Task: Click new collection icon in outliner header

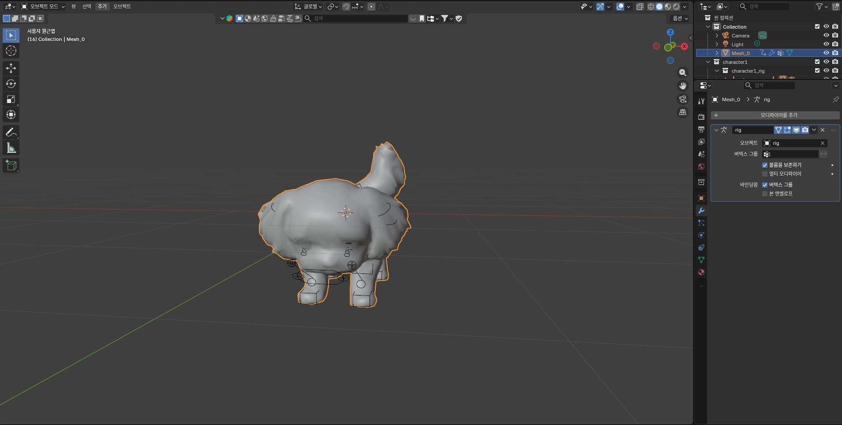Action: (x=836, y=7)
